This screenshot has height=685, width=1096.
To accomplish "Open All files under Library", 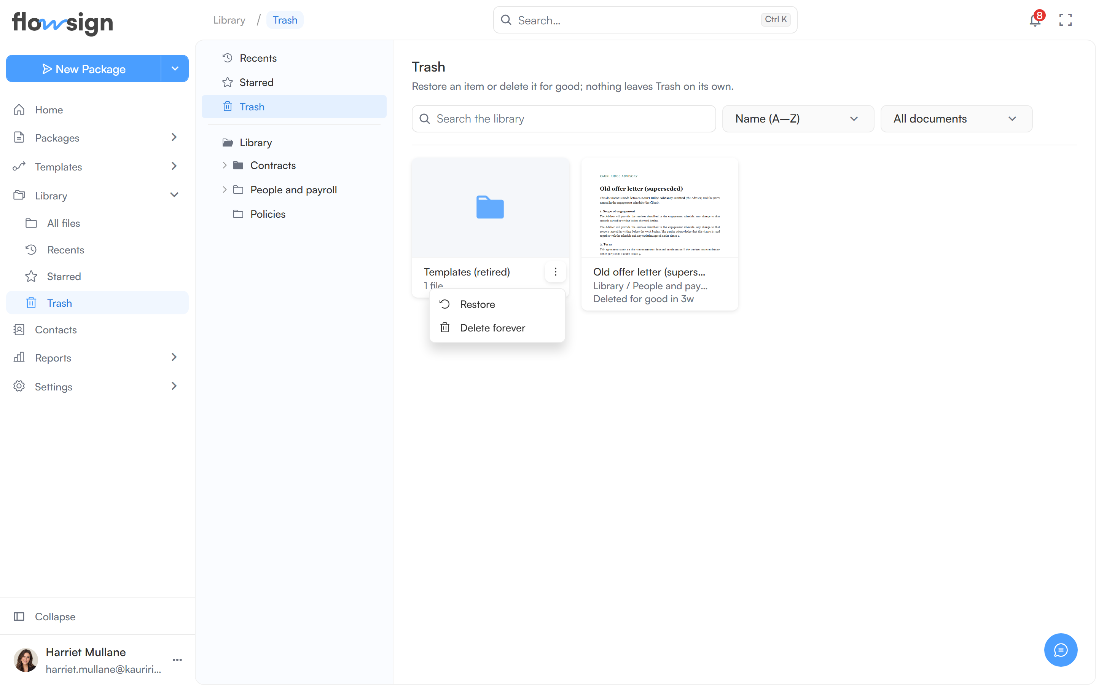I will pyautogui.click(x=97, y=223).
